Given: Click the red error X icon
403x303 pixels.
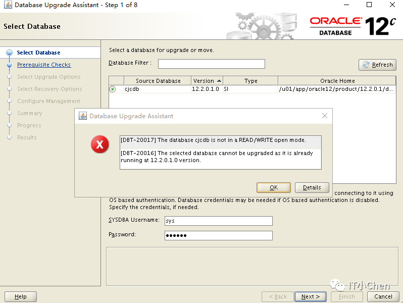Looking at the screenshot, I should [x=99, y=144].
